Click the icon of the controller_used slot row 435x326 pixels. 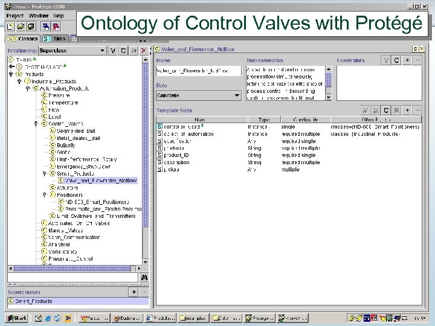[159, 127]
